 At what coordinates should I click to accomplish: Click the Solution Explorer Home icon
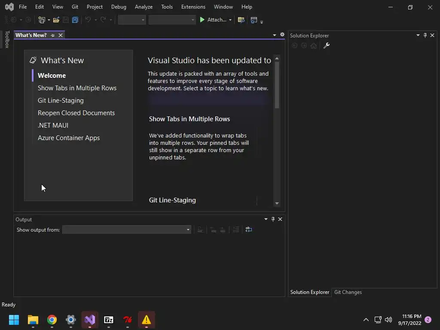[313, 46]
